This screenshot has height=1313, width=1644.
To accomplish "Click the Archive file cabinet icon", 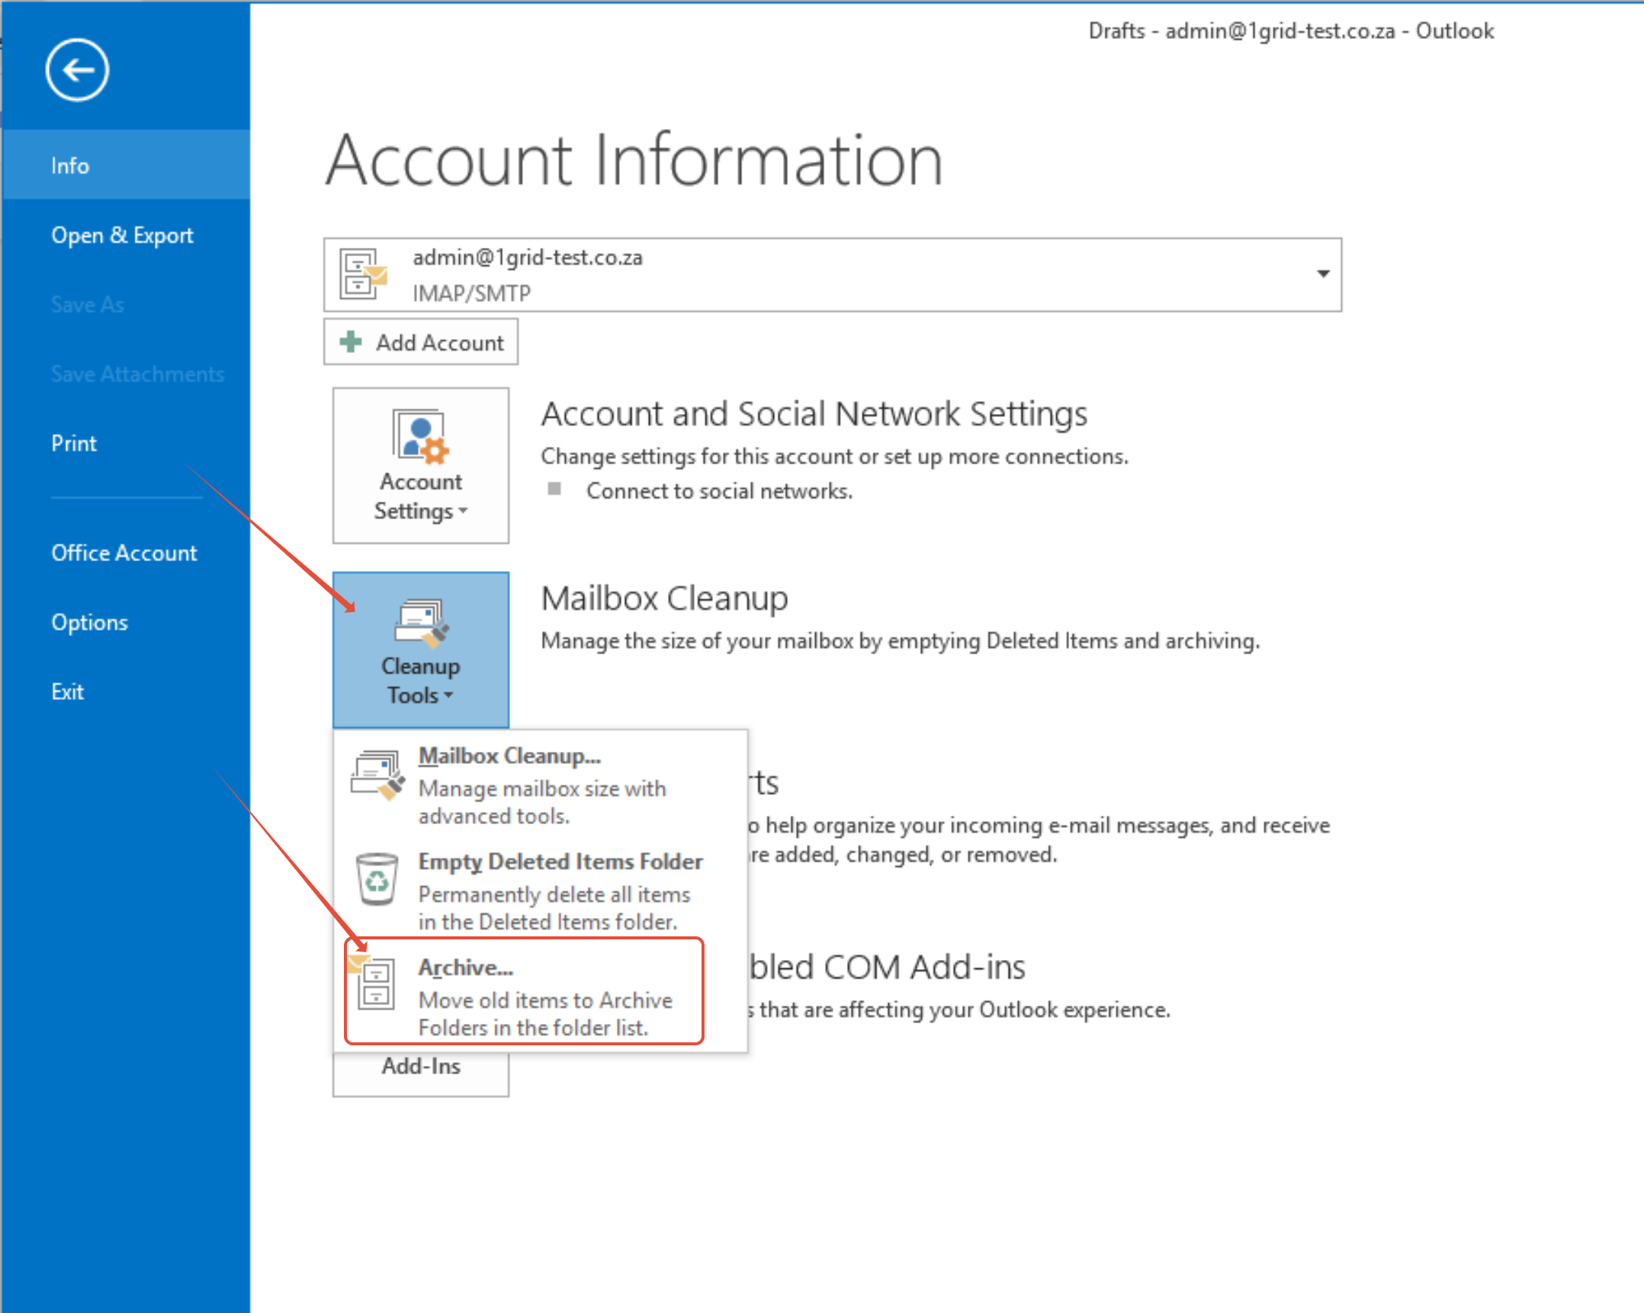I will [x=375, y=984].
